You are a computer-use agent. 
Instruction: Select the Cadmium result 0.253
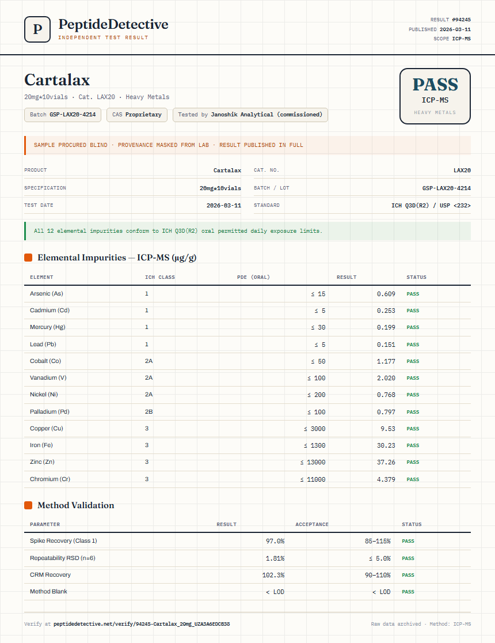pyautogui.click(x=386, y=311)
